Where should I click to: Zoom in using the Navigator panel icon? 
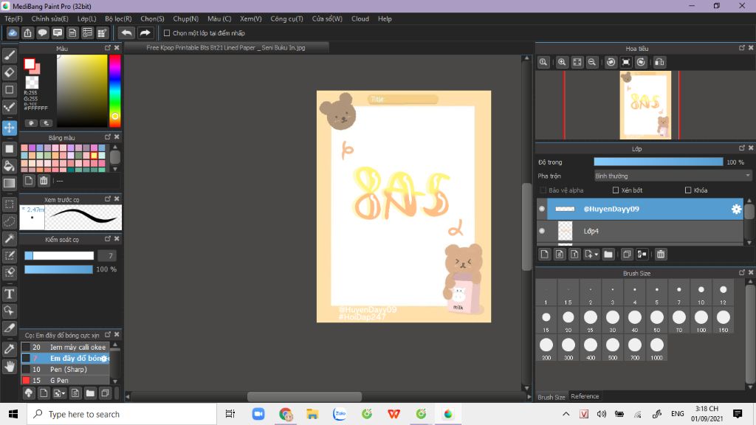tap(562, 63)
